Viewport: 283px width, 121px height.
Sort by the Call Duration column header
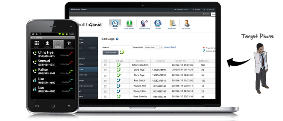pyautogui.click(x=204, y=61)
